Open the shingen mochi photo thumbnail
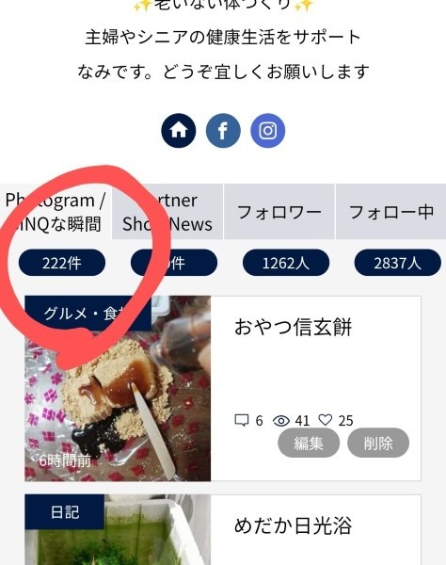The width and height of the screenshot is (446, 565). coord(118,388)
